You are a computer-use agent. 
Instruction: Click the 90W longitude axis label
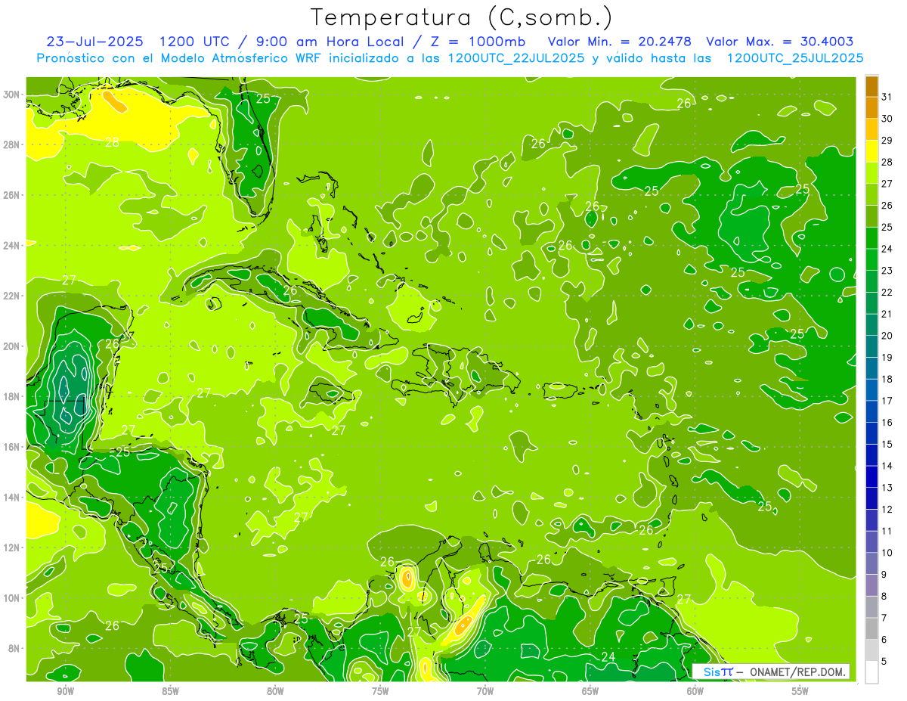[65, 691]
